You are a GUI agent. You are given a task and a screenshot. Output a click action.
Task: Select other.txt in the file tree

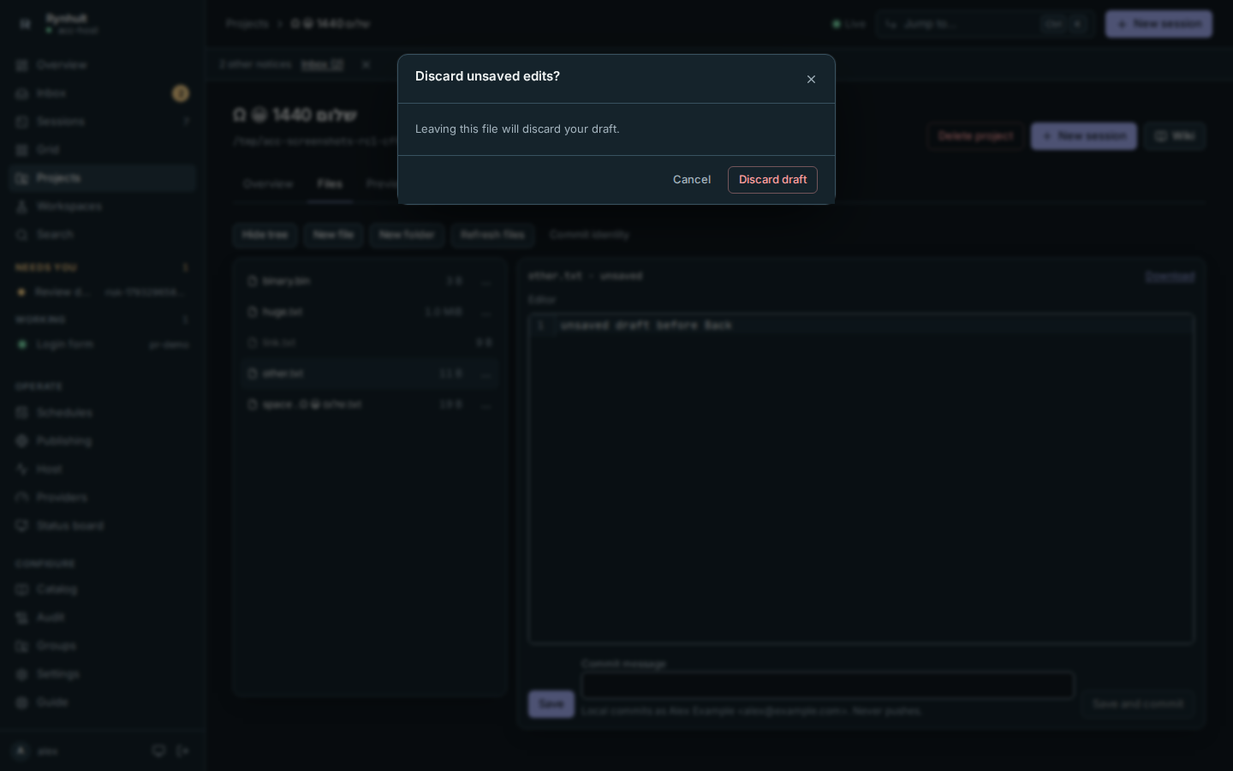pyautogui.click(x=370, y=374)
